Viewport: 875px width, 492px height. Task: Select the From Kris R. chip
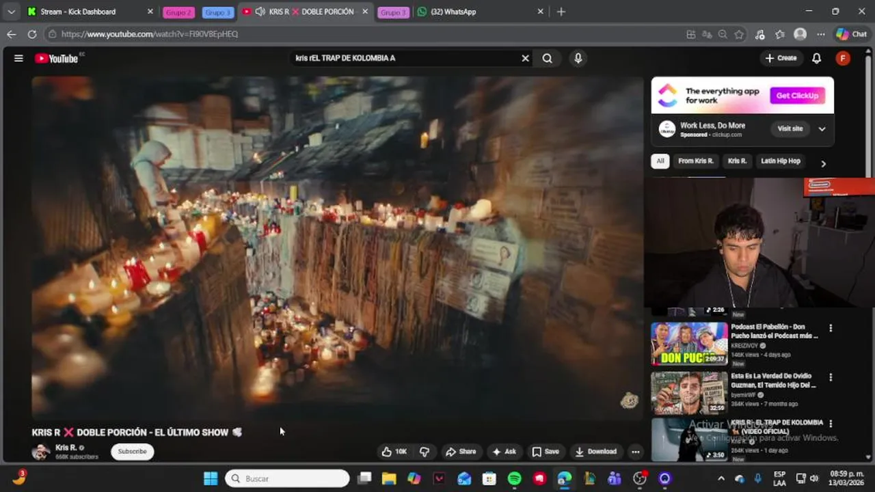tap(695, 161)
